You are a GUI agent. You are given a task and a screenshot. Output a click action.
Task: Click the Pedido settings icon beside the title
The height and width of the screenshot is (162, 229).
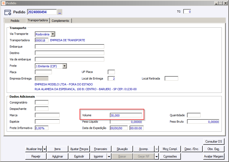point(8,13)
